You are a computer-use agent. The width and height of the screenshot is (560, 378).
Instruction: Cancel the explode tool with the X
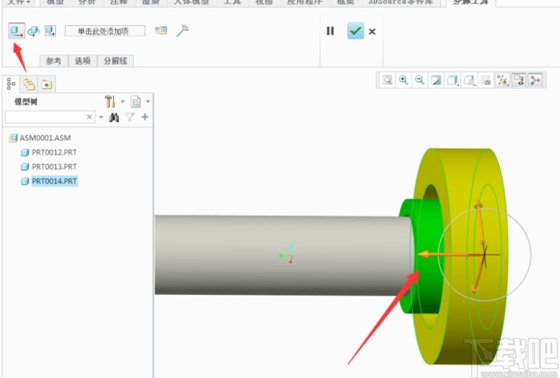[372, 32]
